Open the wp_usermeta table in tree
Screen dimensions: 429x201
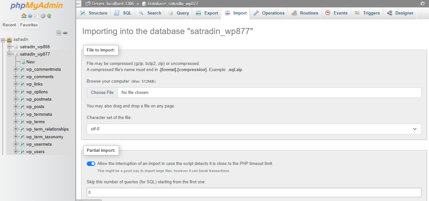[39, 144]
